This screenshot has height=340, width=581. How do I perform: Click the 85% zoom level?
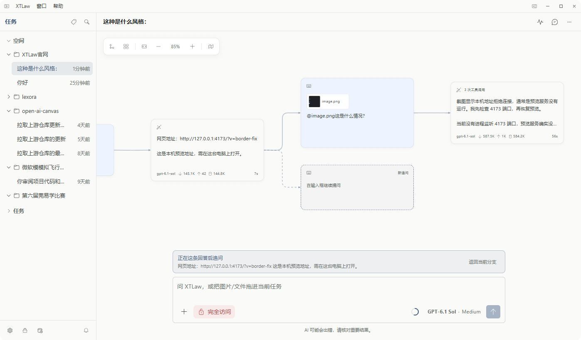(176, 46)
